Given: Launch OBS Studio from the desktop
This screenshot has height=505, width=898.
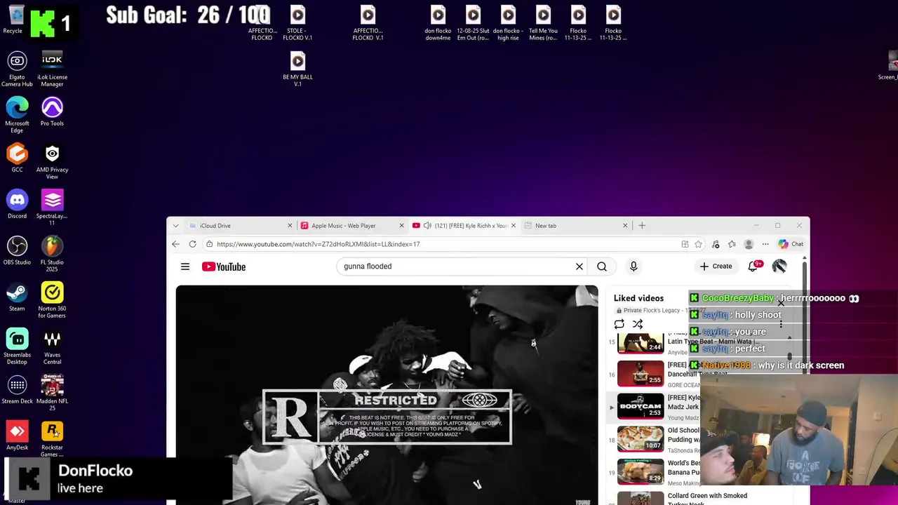Looking at the screenshot, I should (17, 251).
